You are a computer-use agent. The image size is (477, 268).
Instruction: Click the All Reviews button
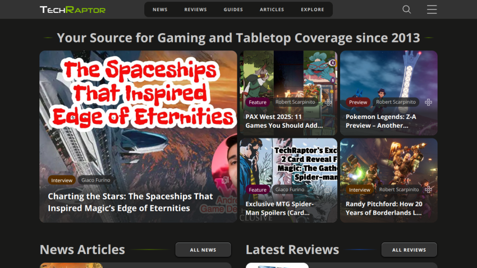pos(409,249)
